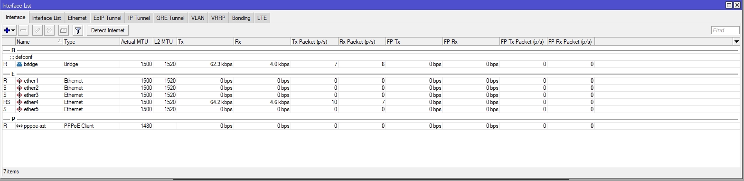Open the GRE Tunnel tab

click(x=170, y=18)
